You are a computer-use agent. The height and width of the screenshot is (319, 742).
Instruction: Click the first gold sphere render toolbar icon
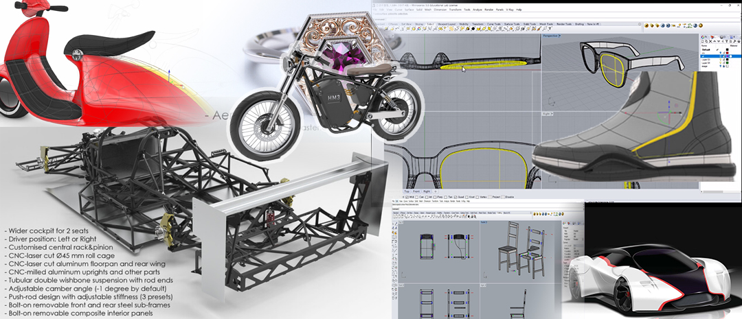pos(647,25)
